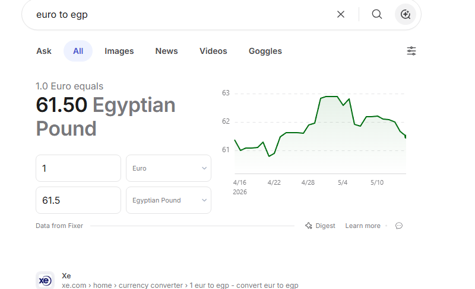This screenshot has height=289, width=475.
Task: Open search filter settings sliders icon
Action: coord(411,51)
